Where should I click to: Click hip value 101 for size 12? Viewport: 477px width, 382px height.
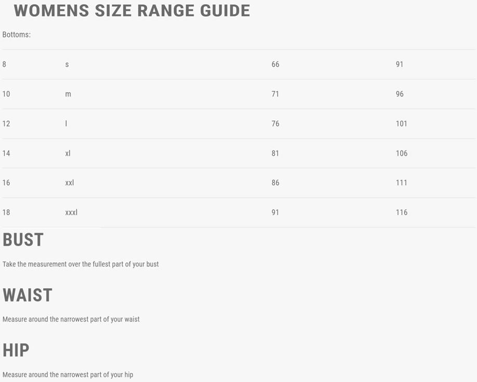pyautogui.click(x=402, y=124)
